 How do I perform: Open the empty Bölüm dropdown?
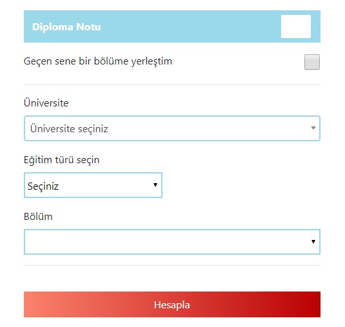tap(172, 242)
